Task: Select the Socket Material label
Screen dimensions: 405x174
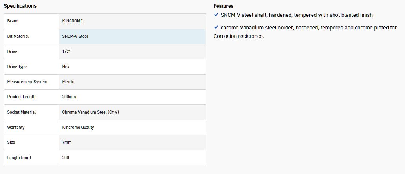Action: point(22,112)
